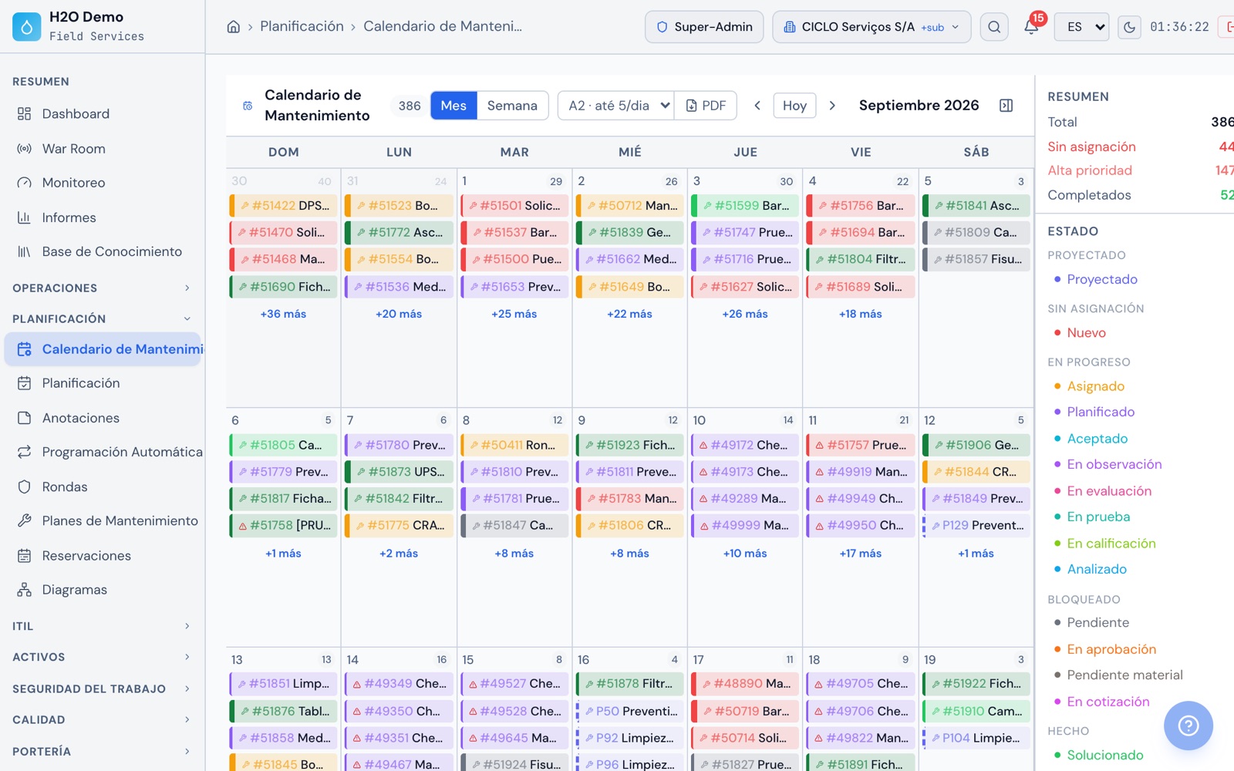
Task: Open the H2O Demo water drop logo
Action: point(26,26)
